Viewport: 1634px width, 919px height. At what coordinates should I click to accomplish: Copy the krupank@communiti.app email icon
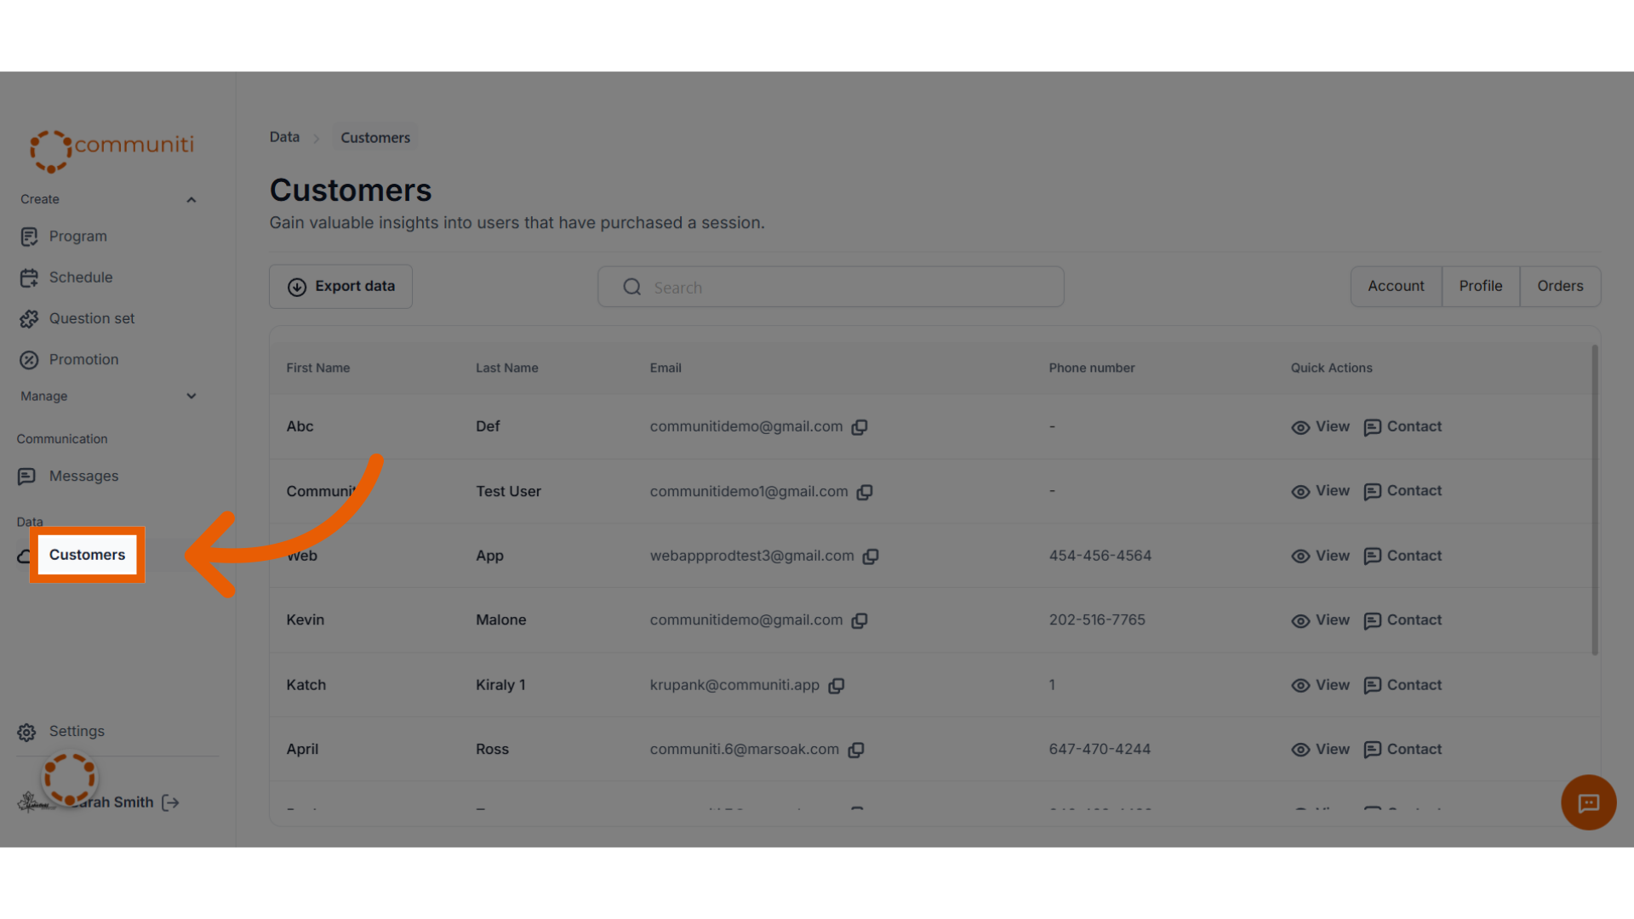pyautogui.click(x=837, y=686)
